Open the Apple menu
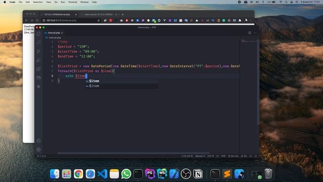Viewport: 323px width, 182px height. click(5, 2)
